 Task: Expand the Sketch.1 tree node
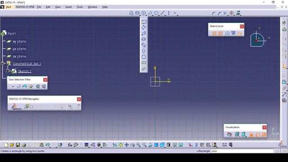8,71
